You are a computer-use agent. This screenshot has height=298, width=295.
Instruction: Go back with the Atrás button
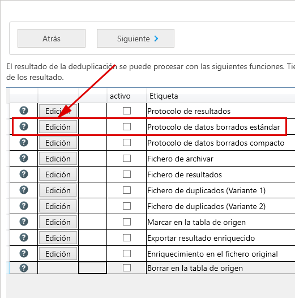point(52,38)
